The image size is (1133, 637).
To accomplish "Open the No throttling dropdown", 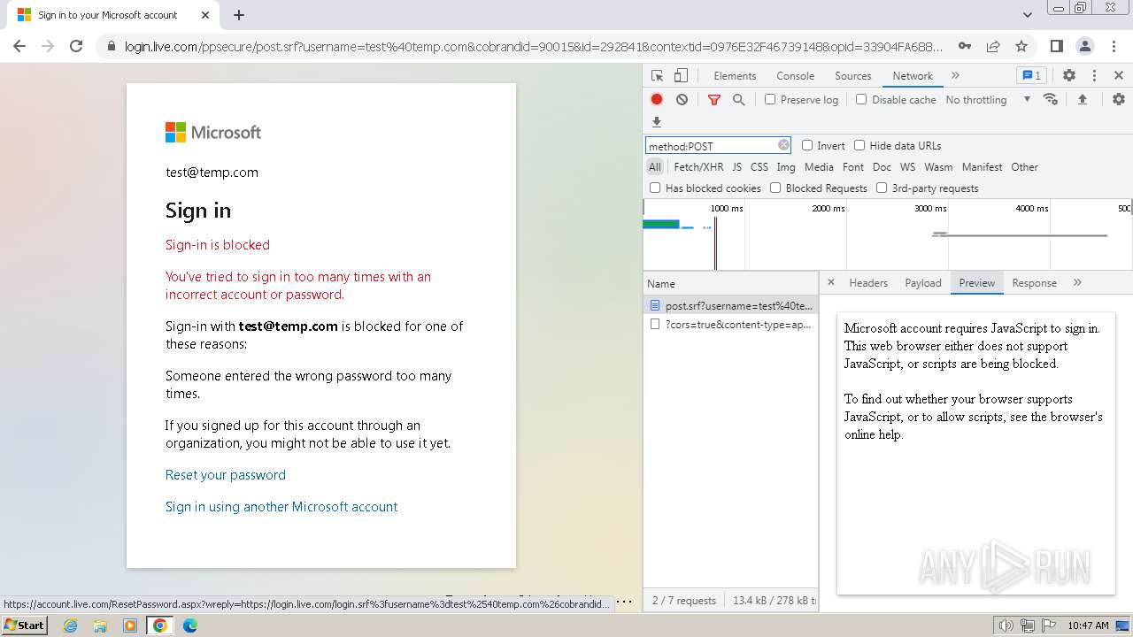I will 988,100.
